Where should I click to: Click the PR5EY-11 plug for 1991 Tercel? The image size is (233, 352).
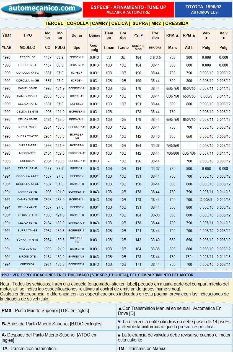(77, 169)
